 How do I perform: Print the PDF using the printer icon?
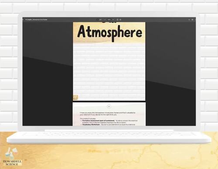[192, 20]
